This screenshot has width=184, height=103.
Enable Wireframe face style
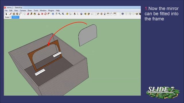click(130, 14)
